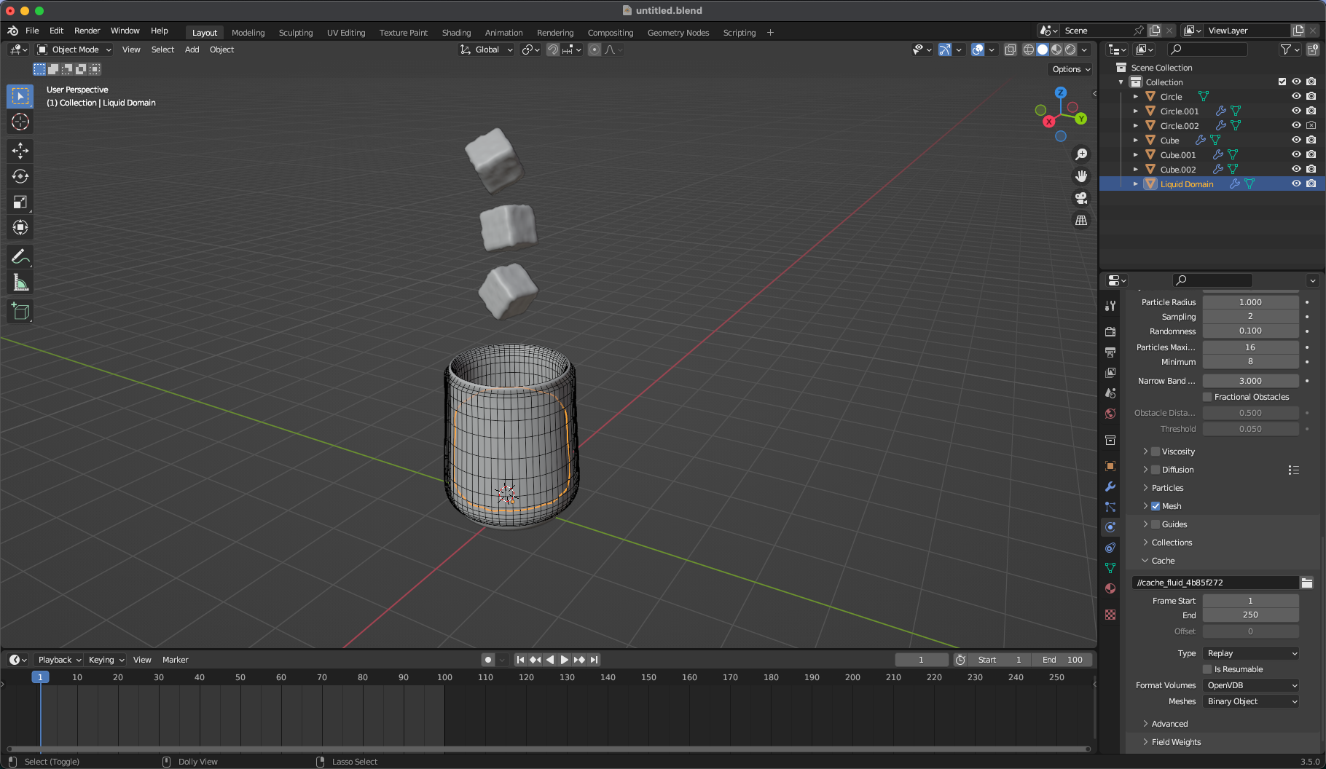Image resolution: width=1326 pixels, height=769 pixels.
Task: Click the timeline Marker menu
Action: click(x=175, y=660)
